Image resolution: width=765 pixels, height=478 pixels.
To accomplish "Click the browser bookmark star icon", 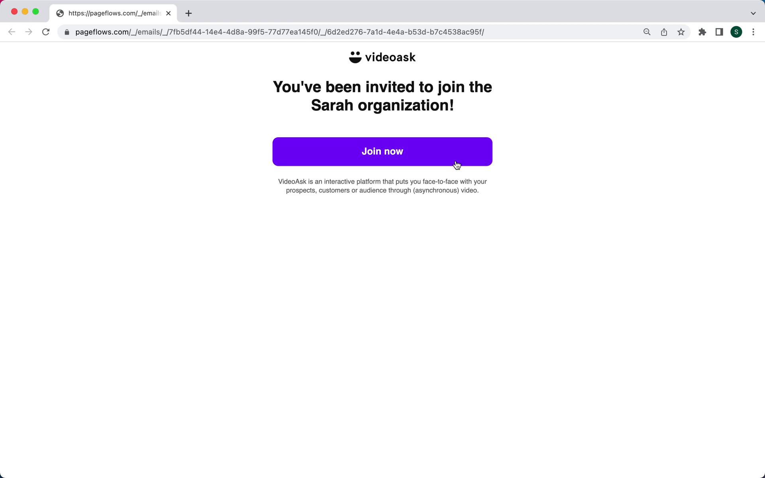I will point(682,32).
